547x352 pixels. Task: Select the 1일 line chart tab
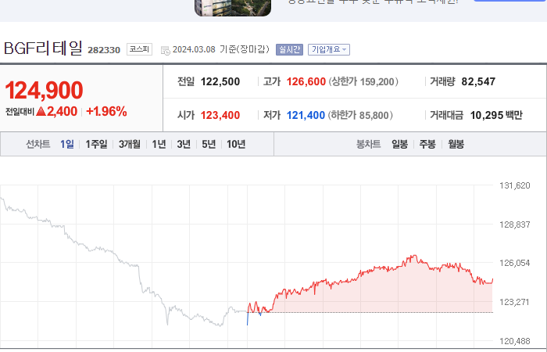67,144
